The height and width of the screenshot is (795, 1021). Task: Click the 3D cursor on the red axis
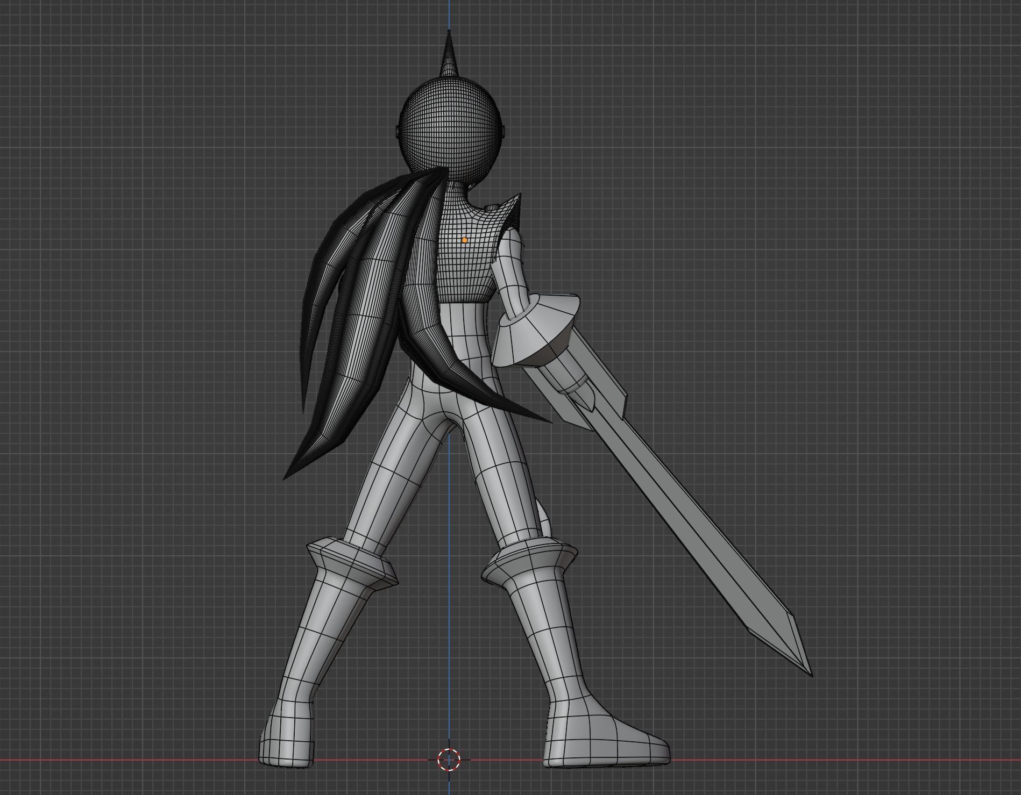pos(449,760)
